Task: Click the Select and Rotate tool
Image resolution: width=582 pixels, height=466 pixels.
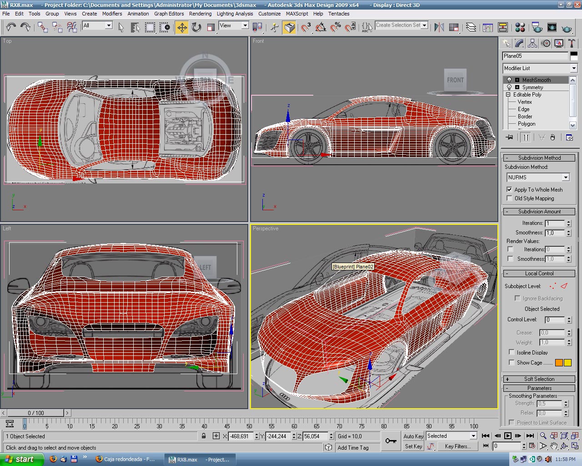Action: [196, 28]
